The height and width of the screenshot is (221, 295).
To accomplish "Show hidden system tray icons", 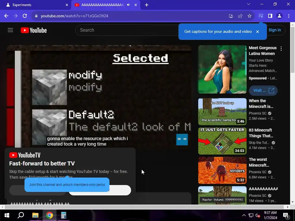I will pos(244,215).
